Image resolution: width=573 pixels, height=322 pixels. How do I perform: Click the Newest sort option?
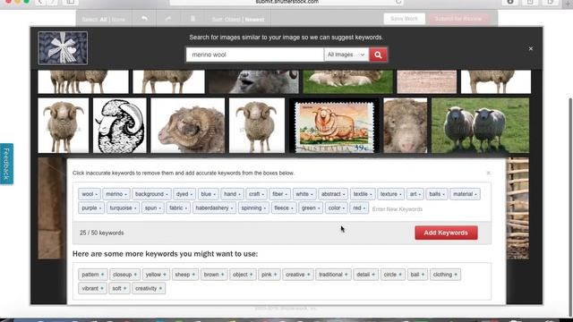coord(254,20)
